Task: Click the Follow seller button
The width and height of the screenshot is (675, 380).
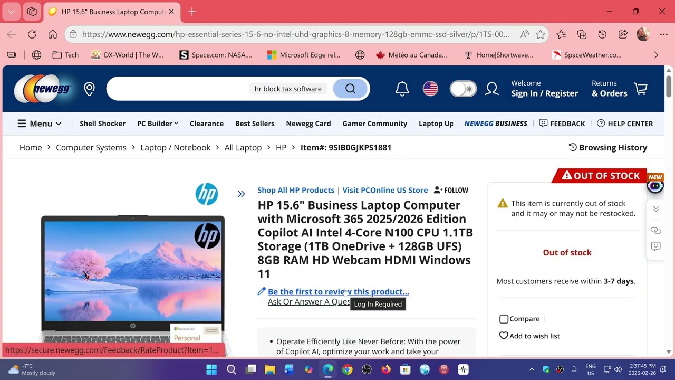Action: pyautogui.click(x=451, y=190)
